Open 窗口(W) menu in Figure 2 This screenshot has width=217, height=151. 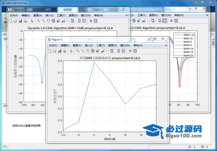(166, 15)
